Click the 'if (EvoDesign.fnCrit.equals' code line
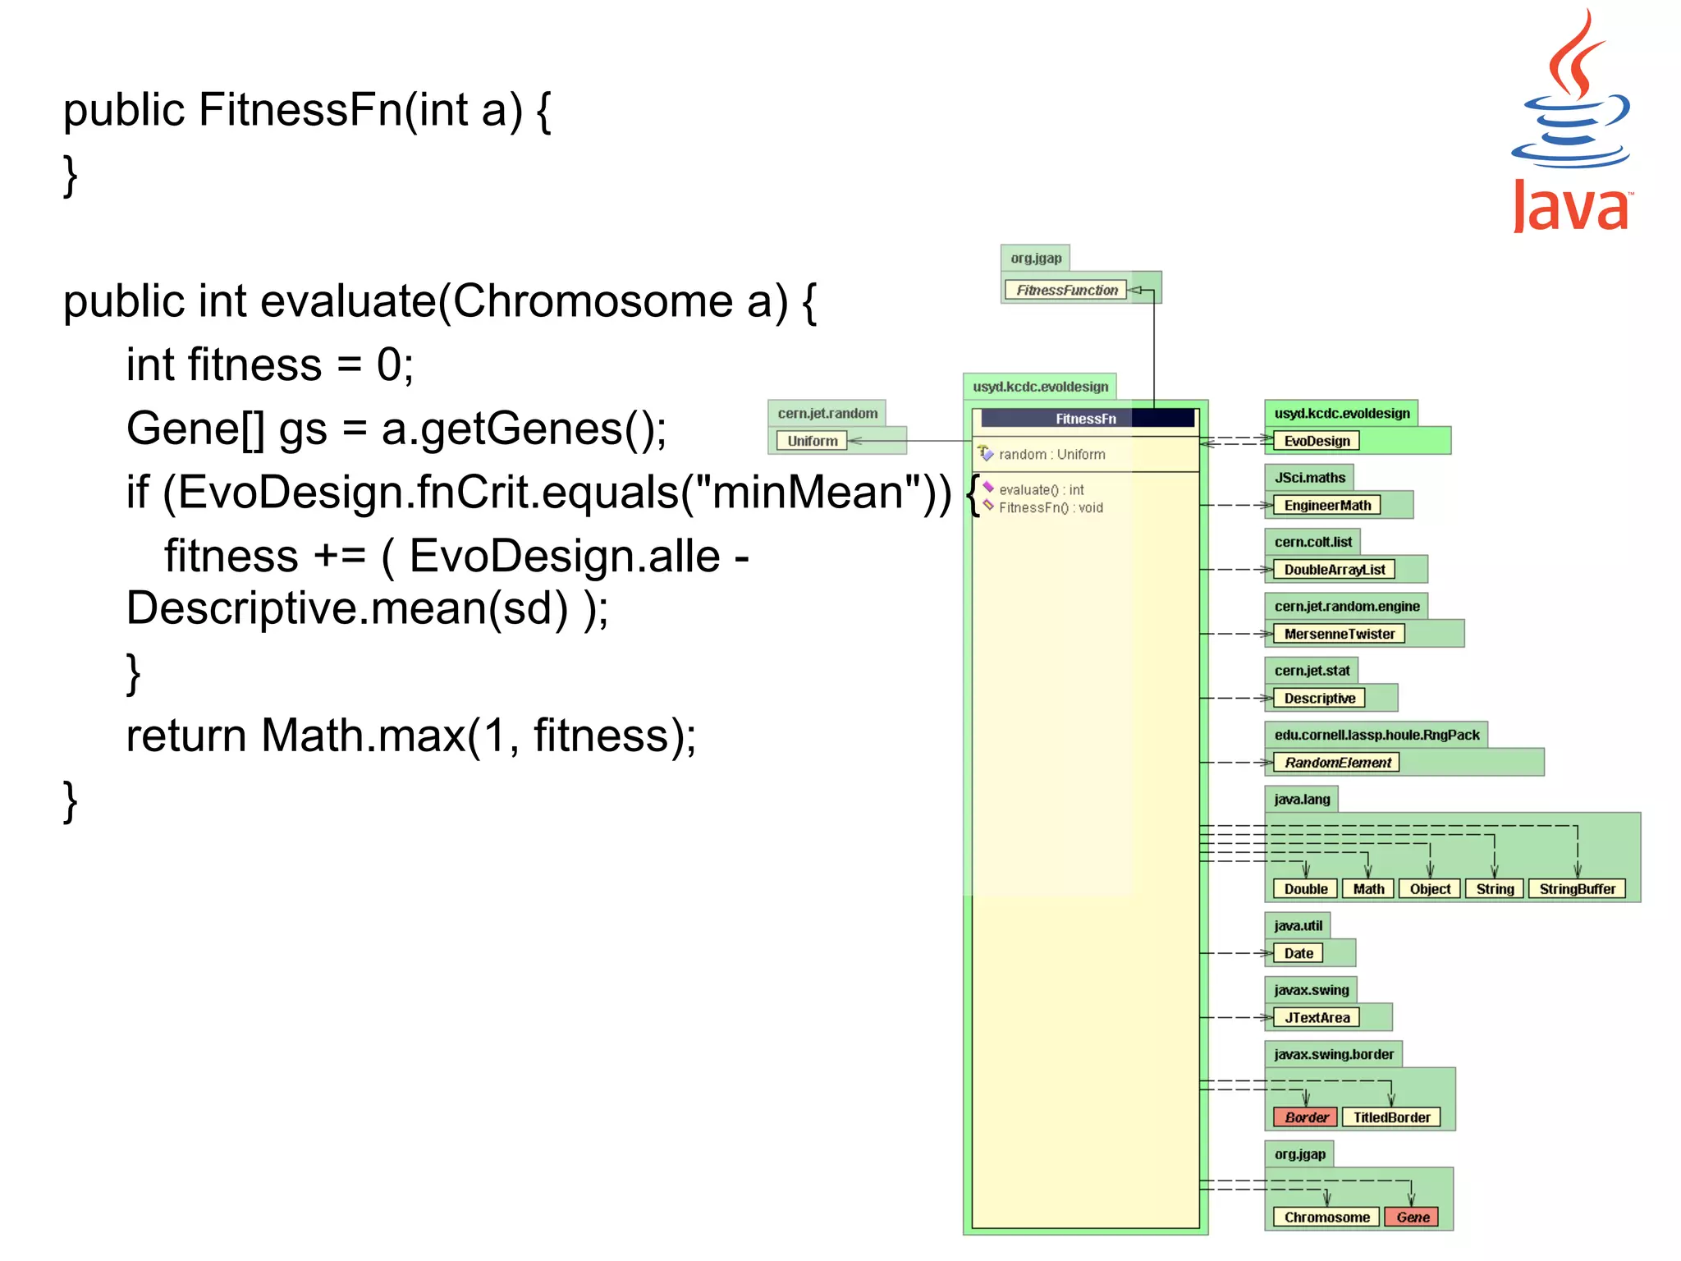Viewport: 1681px width, 1261px height. tap(553, 493)
